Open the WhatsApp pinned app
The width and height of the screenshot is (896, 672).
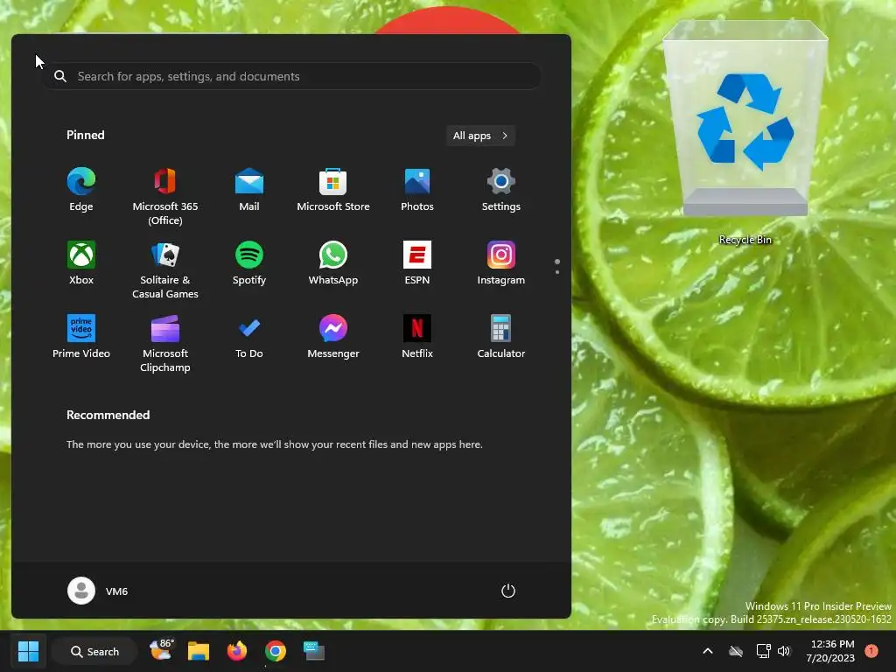(x=333, y=262)
